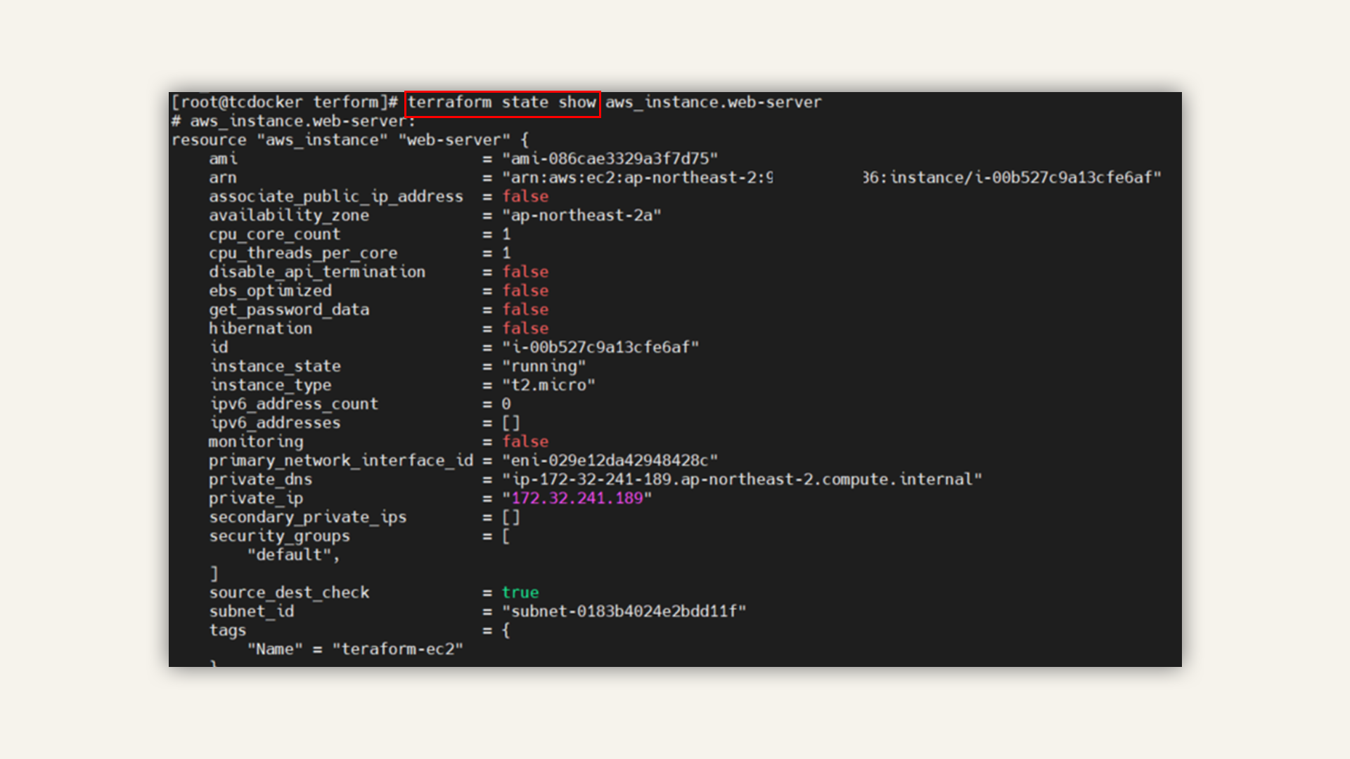The width and height of the screenshot is (1350, 759).
Task: Click the false value of hibernation
Action: pos(525,329)
